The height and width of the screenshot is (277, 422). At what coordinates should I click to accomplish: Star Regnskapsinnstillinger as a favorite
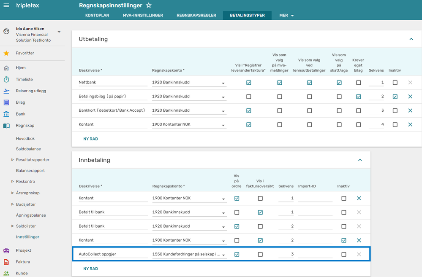(x=149, y=5)
